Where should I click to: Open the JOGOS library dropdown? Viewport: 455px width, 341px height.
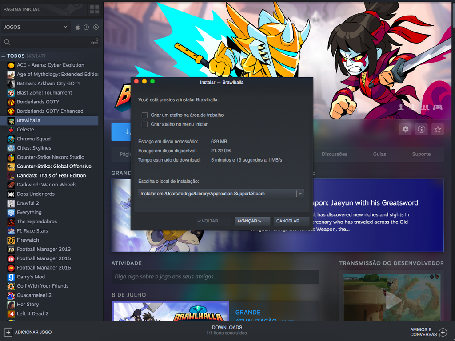(36, 27)
